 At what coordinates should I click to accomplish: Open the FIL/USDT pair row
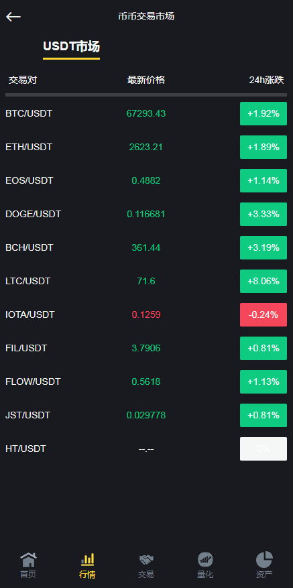click(x=146, y=349)
